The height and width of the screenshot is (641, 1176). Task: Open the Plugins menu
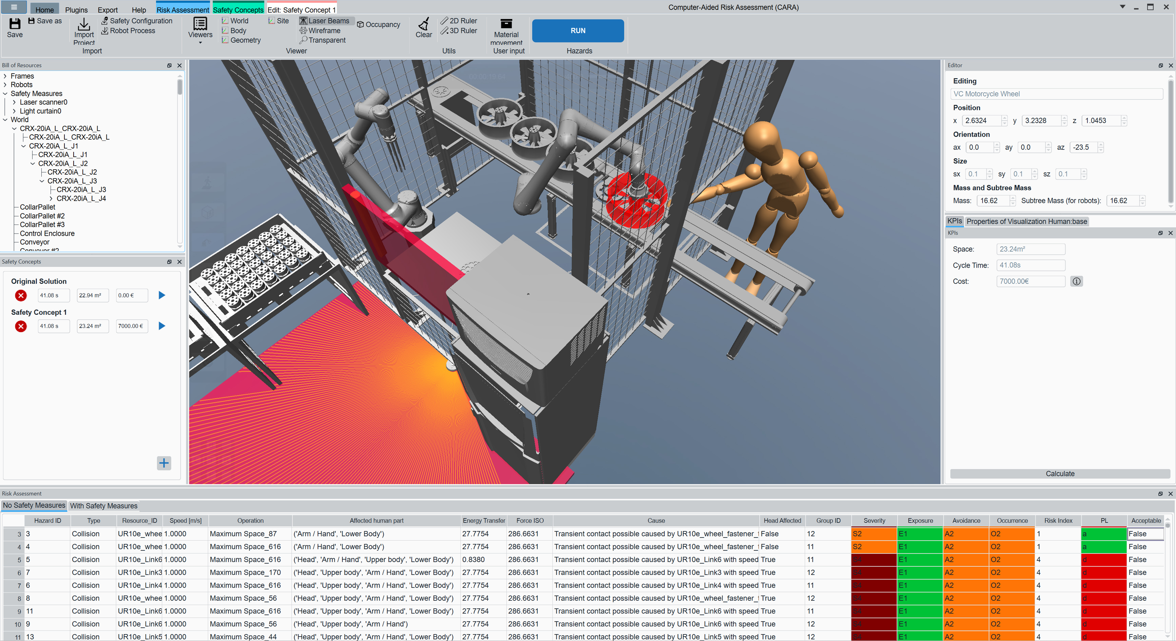tap(76, 9)
